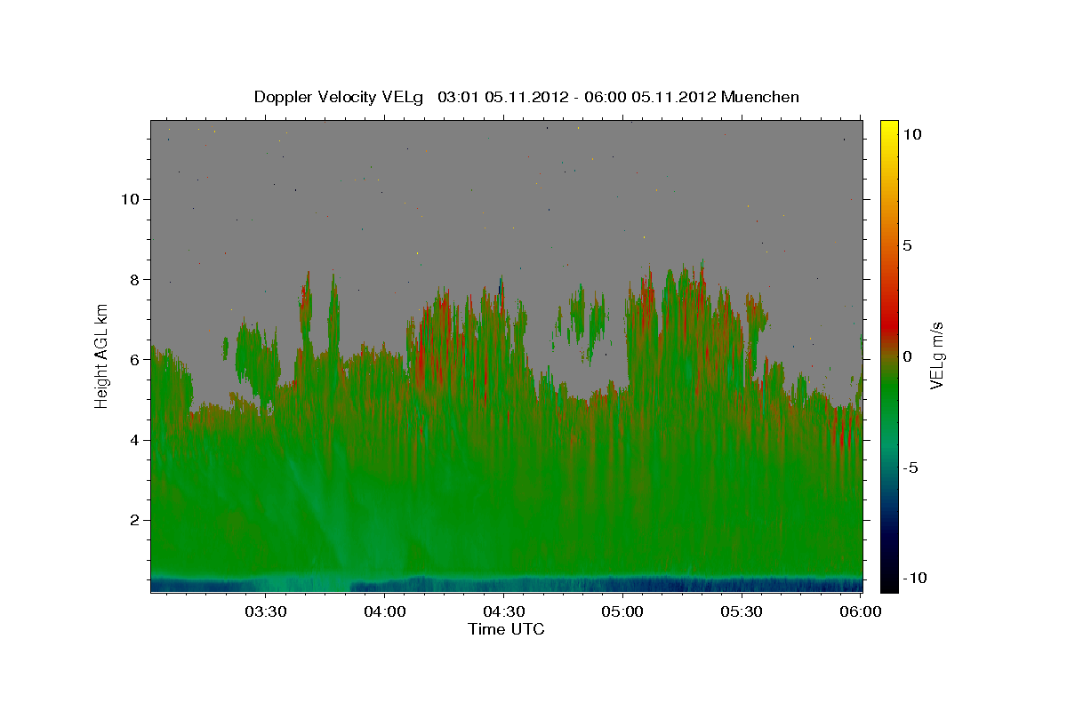Click the height tick label 2
The height and width of the screenshot is (711, 1067).
point(137,520)
